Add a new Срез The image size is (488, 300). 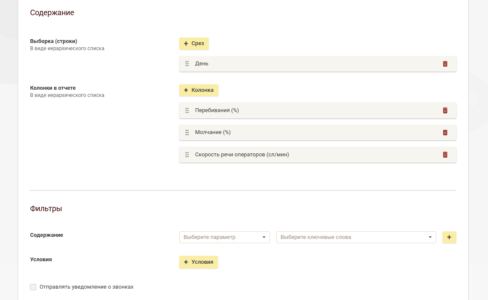pos(194,43)
